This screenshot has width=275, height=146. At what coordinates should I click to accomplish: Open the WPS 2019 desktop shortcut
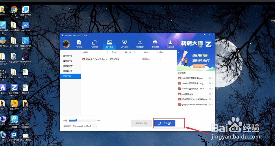click(26, 27)
